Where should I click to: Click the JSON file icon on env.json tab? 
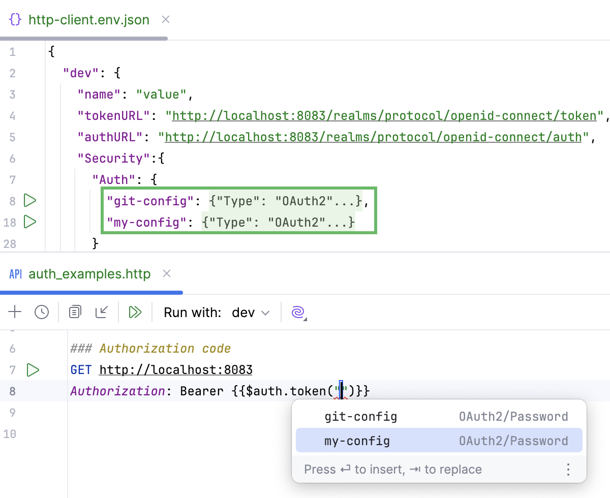(x=15, y=19)
